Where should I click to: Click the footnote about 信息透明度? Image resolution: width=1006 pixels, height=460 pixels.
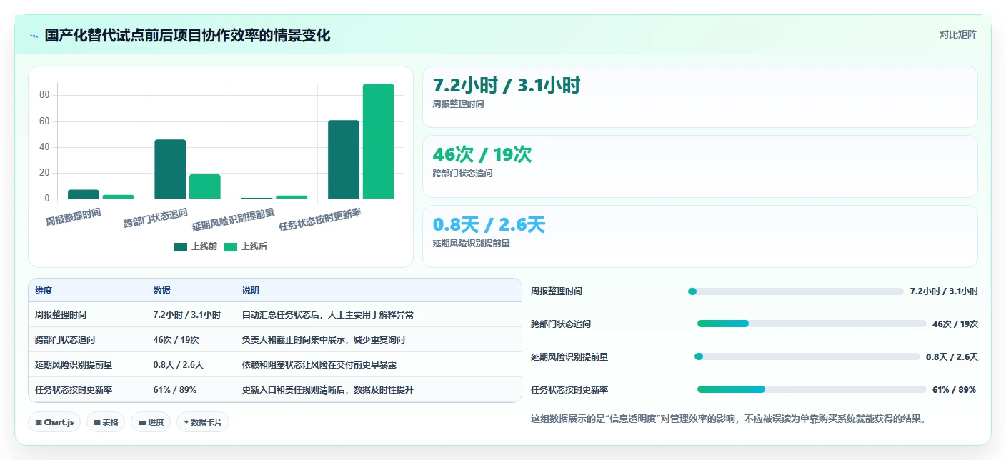pyautogui.click(x=729, y=419)
